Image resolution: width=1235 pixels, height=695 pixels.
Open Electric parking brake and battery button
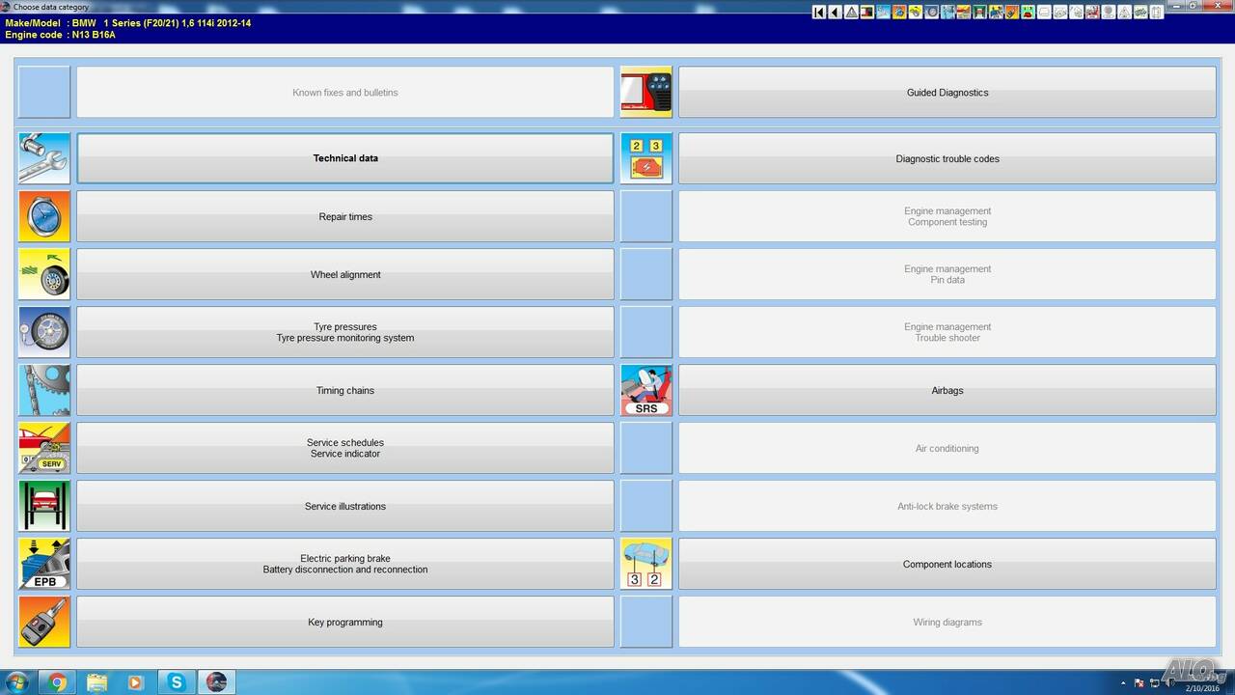[345, 564]
